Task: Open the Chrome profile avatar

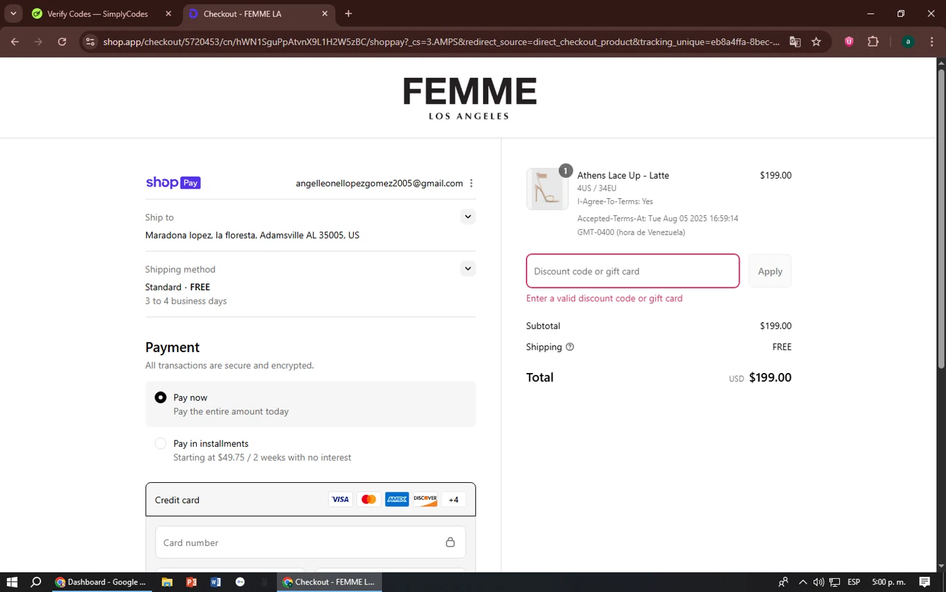Action: 908,42
